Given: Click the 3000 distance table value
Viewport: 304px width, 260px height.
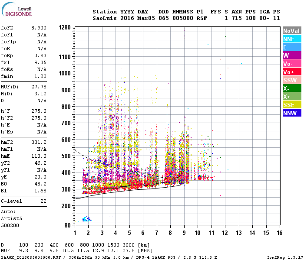Looking at the screenshot, I should click(129, 245).
